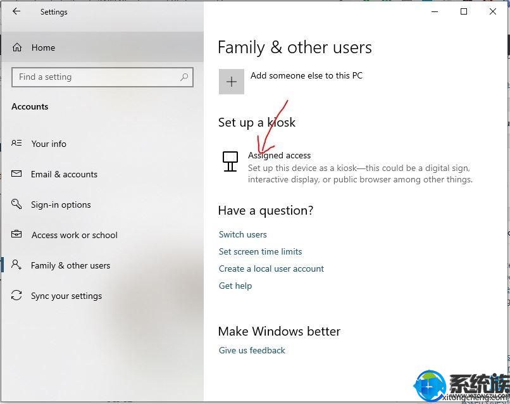Click the Sync your settings arrows icon
The image size is (510, 404).
click(x=16, y=295)
